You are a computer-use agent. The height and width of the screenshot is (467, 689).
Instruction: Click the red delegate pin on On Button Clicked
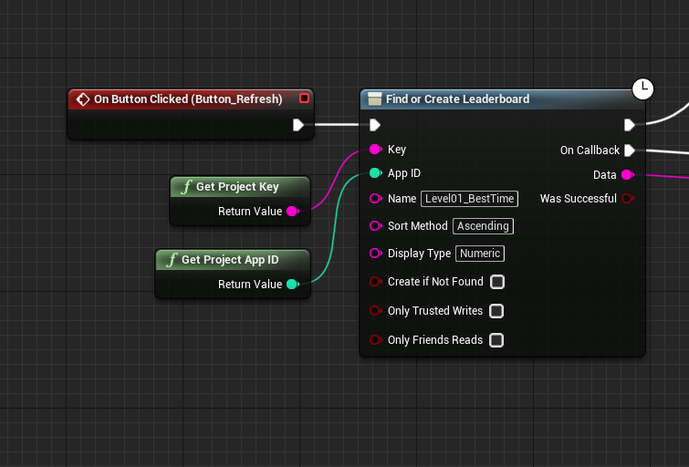coord(305,99)
